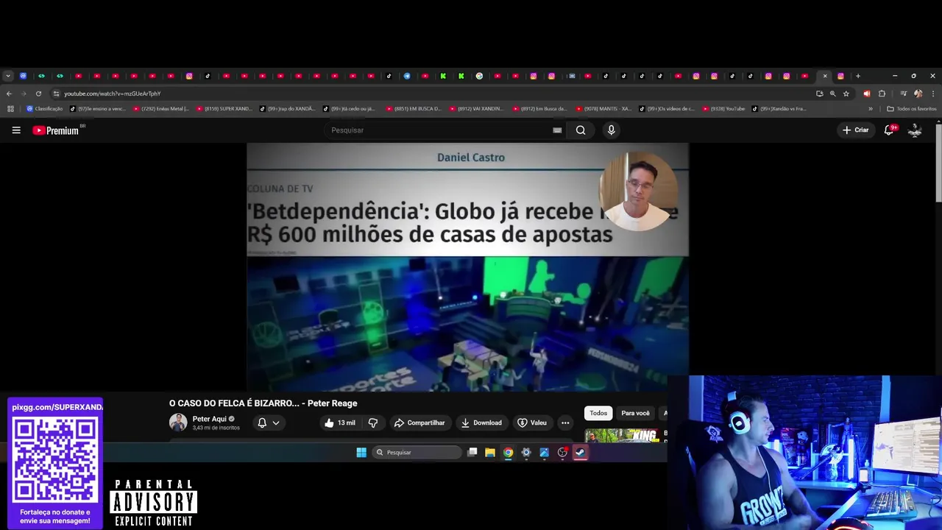This screenshot has width=942, height=530.
Task: Open File Explorer from the taskbar
Action: pos(490,453)
